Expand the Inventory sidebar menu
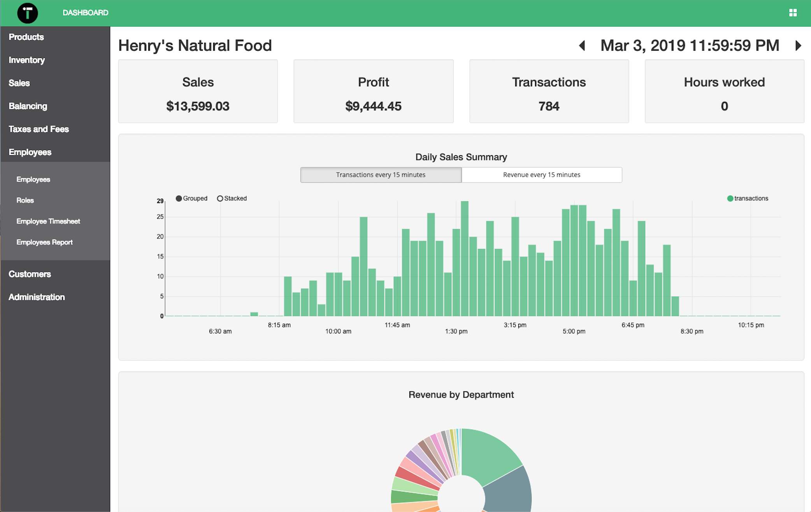The height and width of the screenshot is (512, 811). [x=26, y=60]
